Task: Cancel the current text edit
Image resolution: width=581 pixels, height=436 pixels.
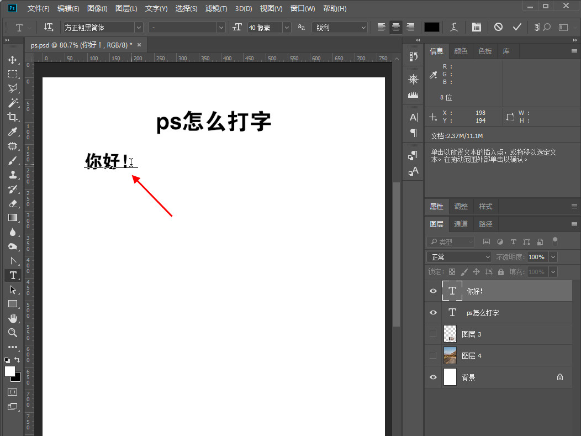Action: pos(499,27)
